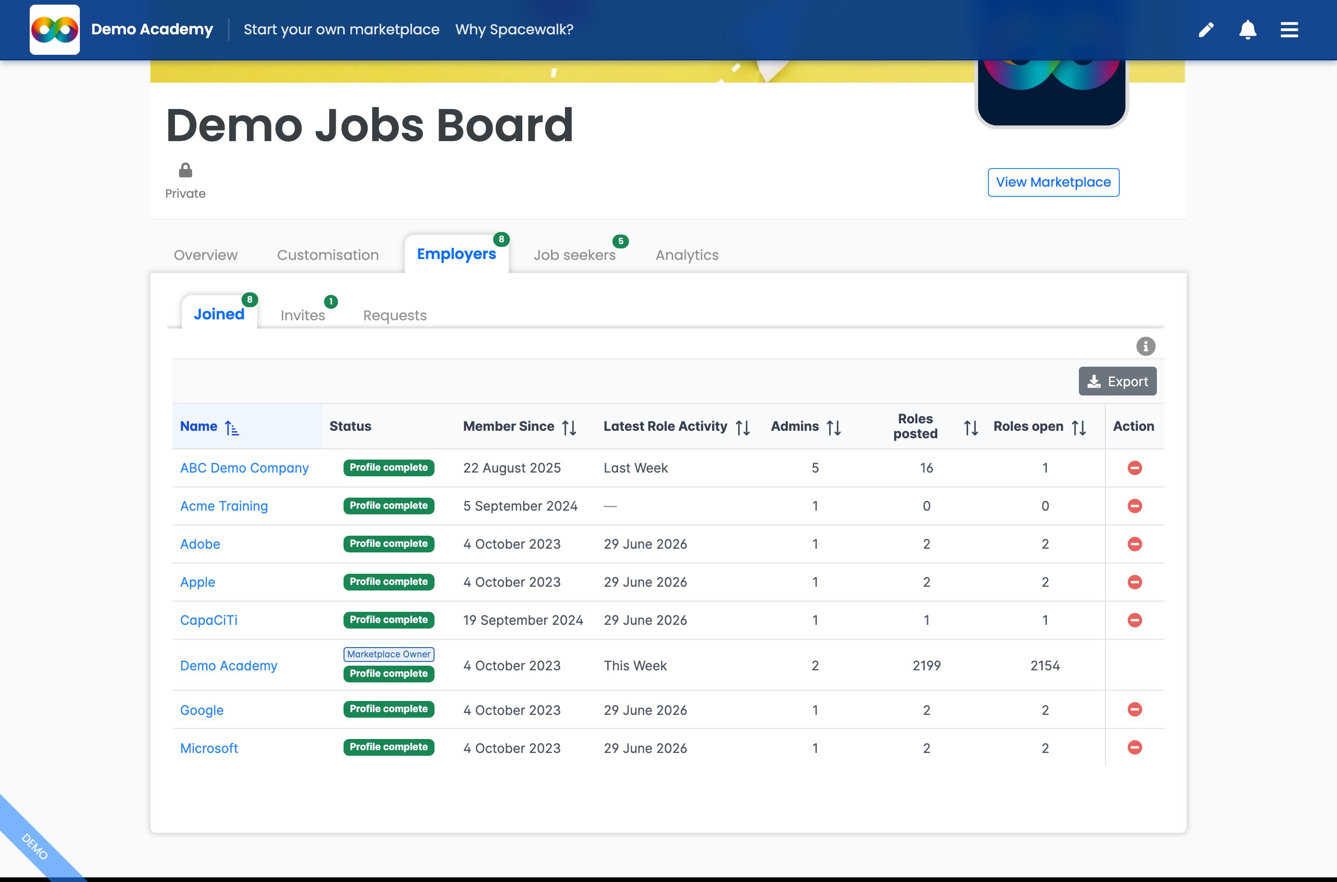Viewport: 1337px width, 882px height.
Task: Open the Invites sub-tab
Action: pyautogui.click(x=303, y=316)
